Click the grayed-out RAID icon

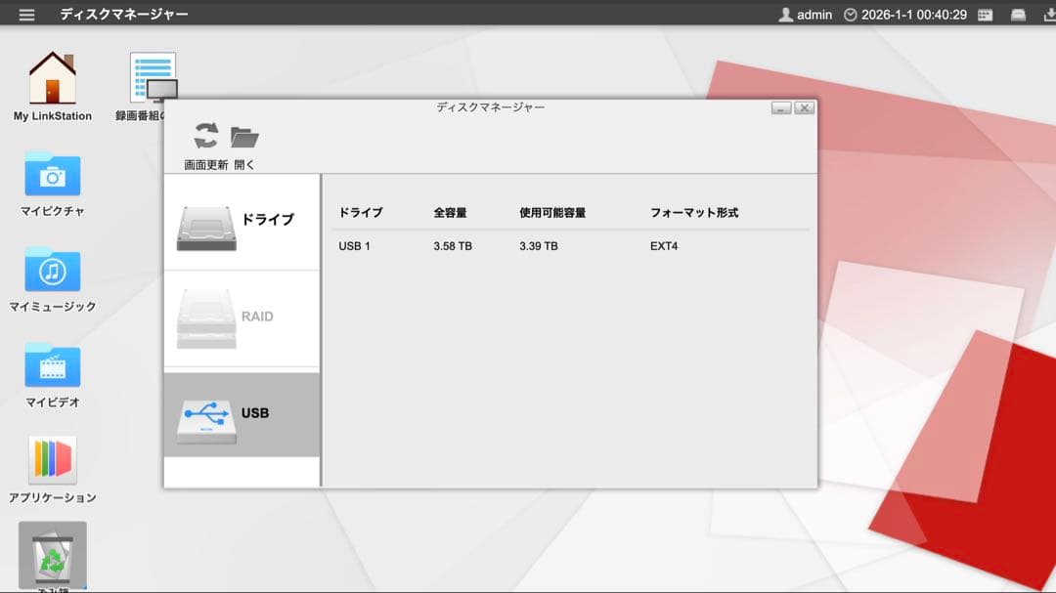click(x=205, y=318)
